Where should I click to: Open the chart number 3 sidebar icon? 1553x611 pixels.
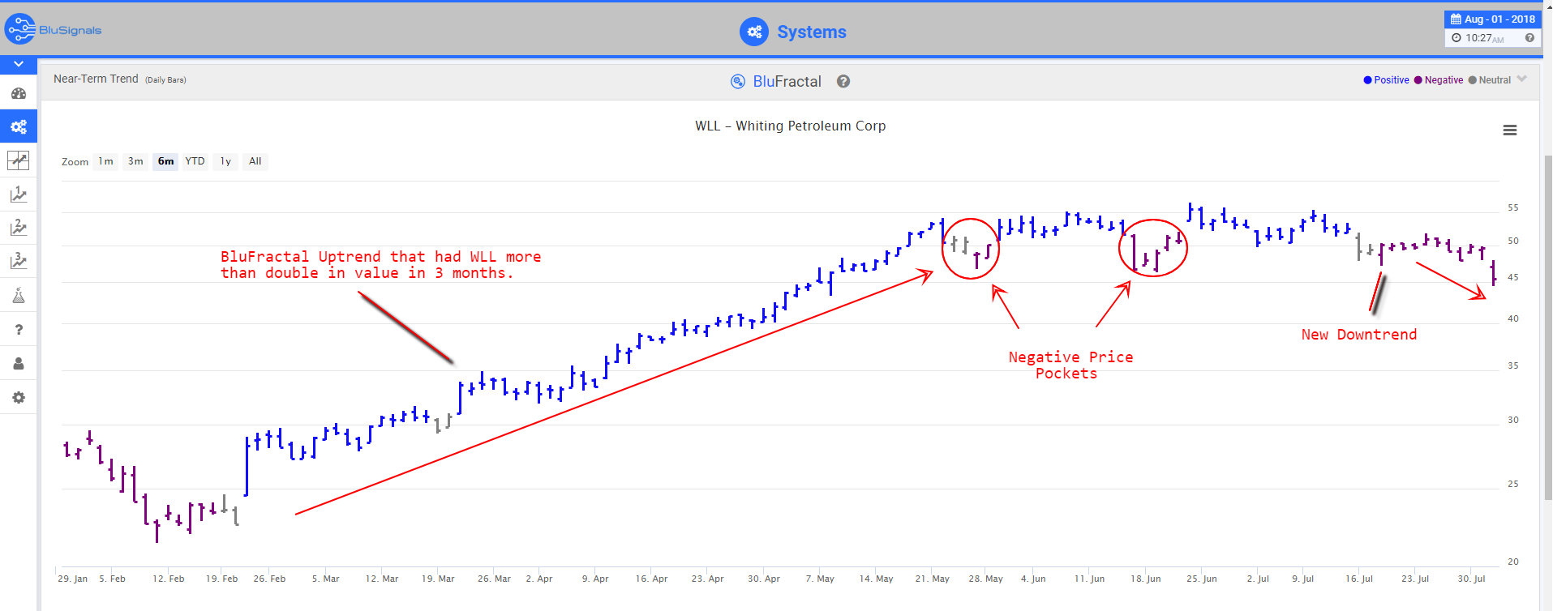(18, 261)
